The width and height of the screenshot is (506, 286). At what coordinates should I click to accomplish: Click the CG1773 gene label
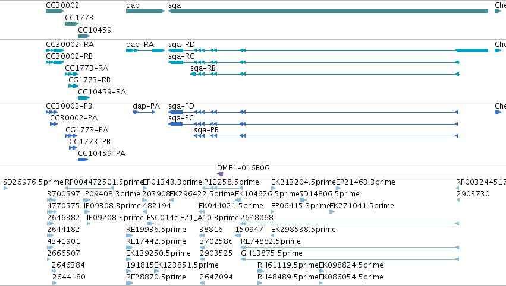(79, 17)
